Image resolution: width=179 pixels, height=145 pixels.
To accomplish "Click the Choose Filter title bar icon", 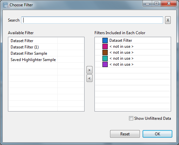I will click(5, 5).
